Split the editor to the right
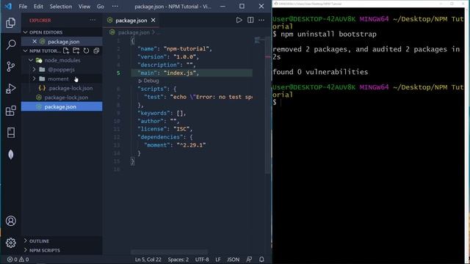The image size is (470, 264). (250, 20)
